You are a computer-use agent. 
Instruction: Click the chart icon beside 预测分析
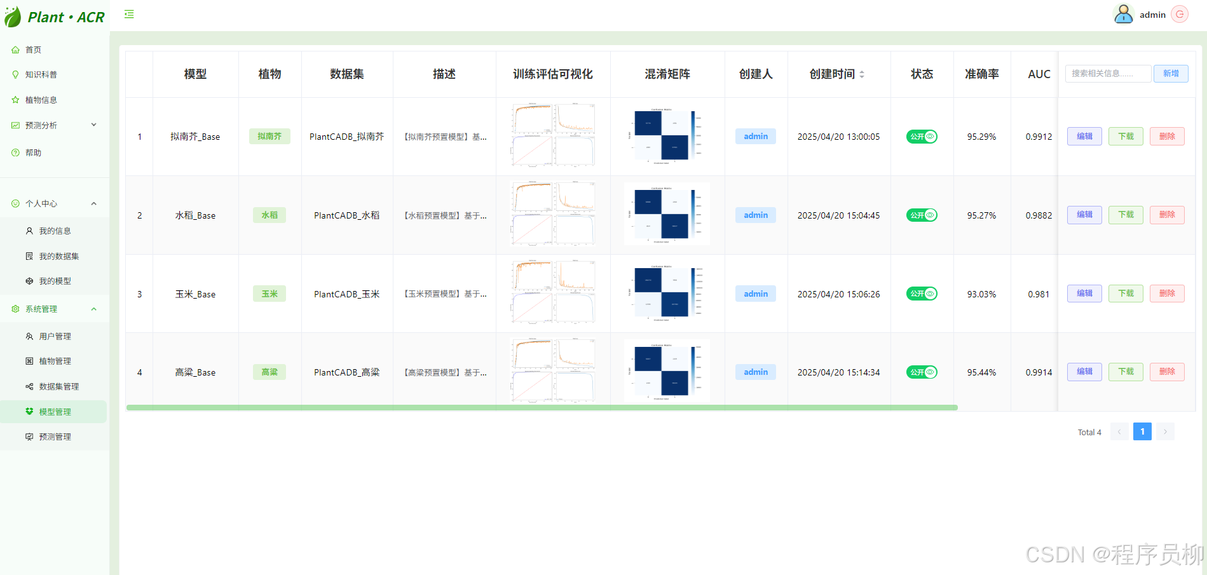click(15, 125)
